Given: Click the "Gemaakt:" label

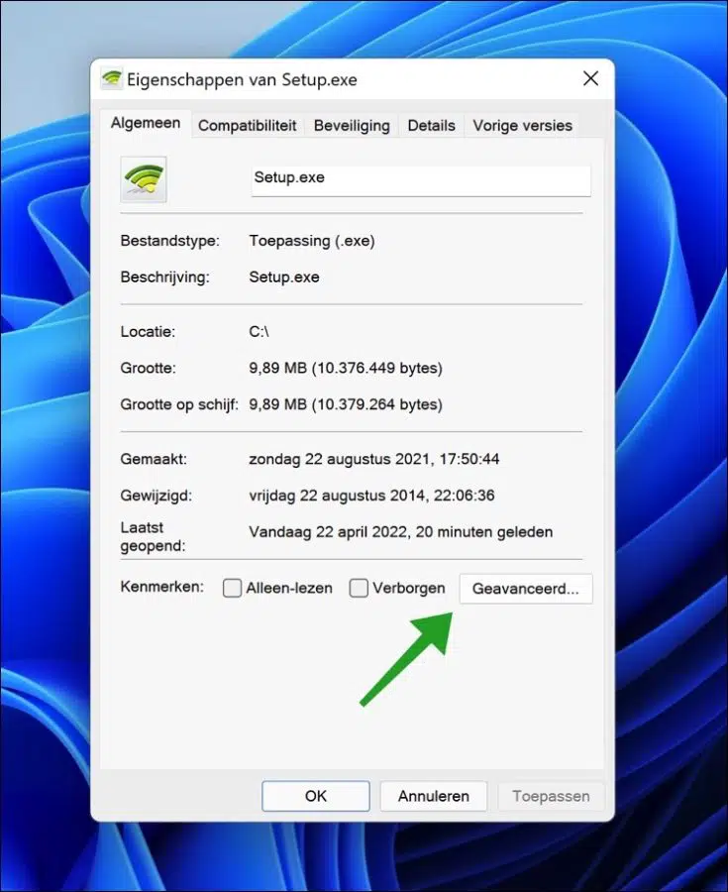Looking at the screenshot, I should [x=154, y=459].
